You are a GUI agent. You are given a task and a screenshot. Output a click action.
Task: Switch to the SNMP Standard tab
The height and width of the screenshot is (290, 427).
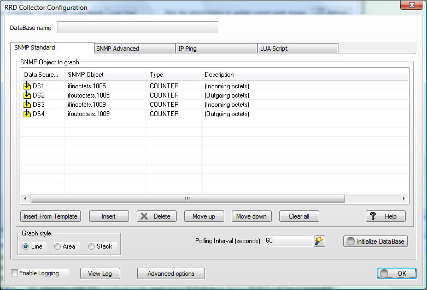[52, 48]
